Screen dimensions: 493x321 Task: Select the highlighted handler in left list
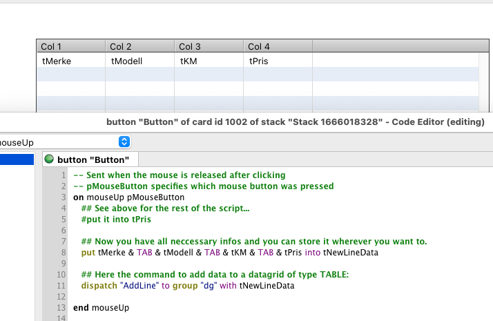point(17,159)
